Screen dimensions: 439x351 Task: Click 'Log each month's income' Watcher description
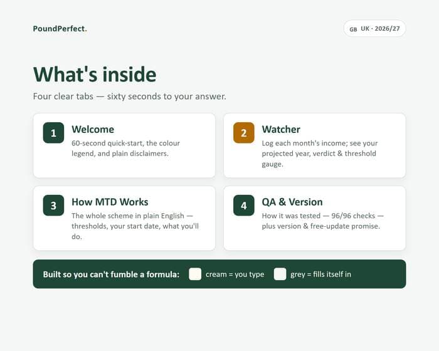click(320, 154)
